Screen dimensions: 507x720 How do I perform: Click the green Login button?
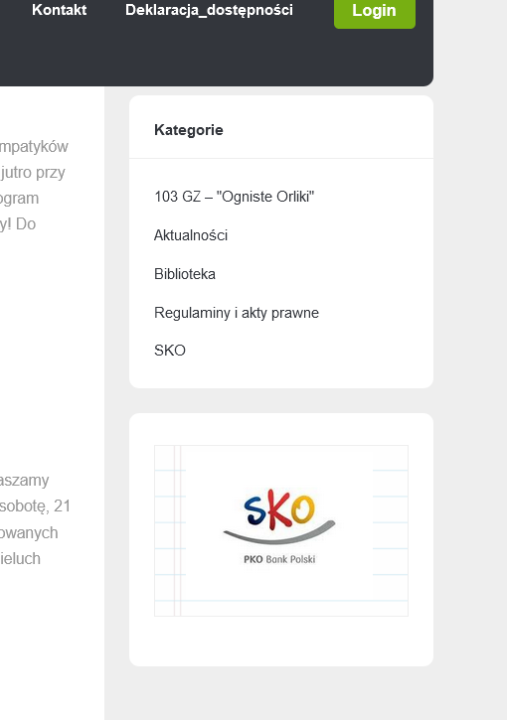click(x=375, y=11)
